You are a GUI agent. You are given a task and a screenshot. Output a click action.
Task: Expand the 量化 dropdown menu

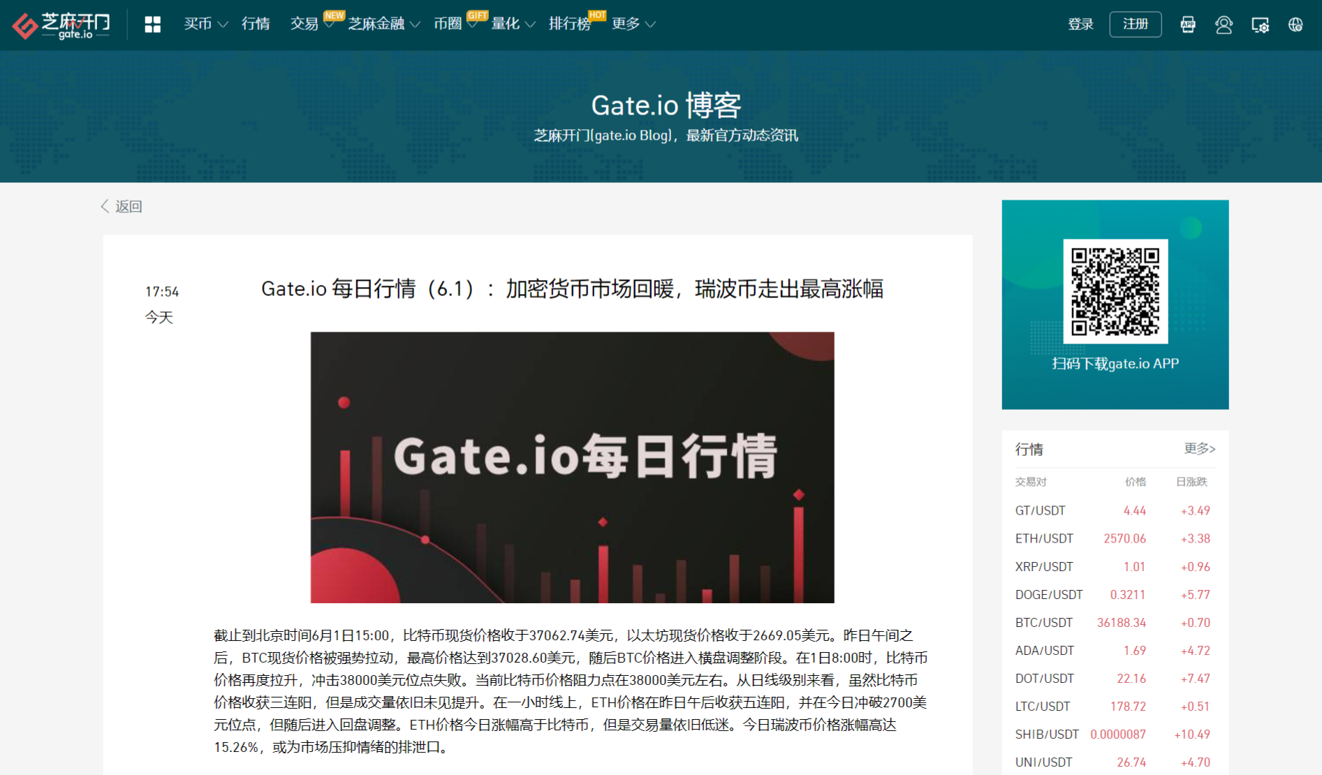pyautogui.click(x=513, y=24)
